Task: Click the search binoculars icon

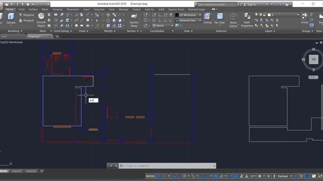Action: pyautogui.click(x=239, y=5)
